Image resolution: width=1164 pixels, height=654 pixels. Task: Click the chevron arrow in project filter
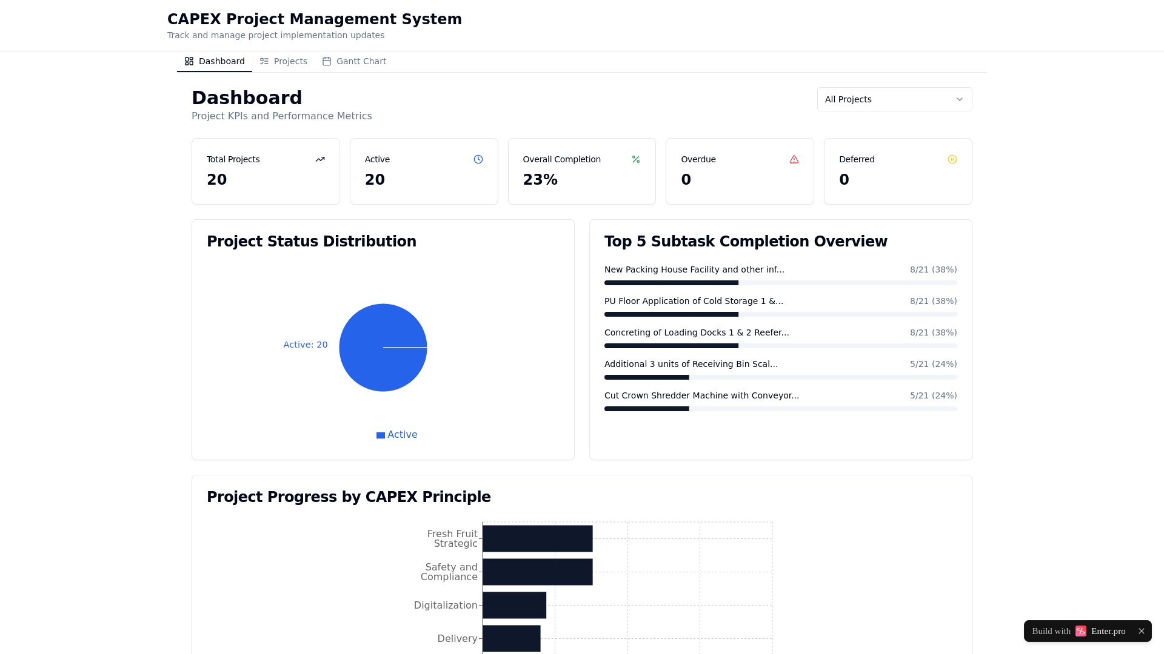[960, 99]
